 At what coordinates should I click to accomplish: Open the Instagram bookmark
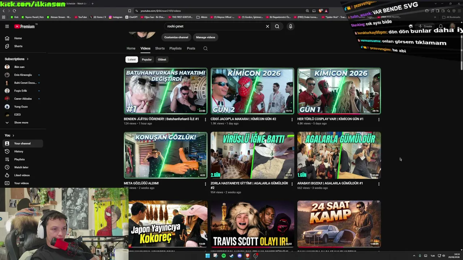(x=116, y=17)
